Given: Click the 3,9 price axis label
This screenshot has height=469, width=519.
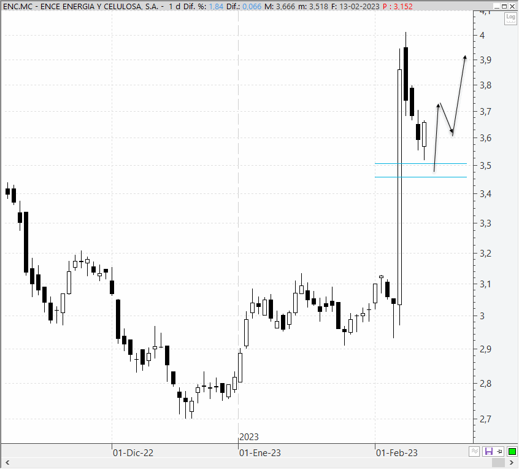Looking at the screenshot, I should (x=486, y=60).
